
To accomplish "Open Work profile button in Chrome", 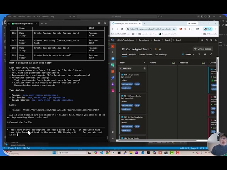I will (207, 29).
